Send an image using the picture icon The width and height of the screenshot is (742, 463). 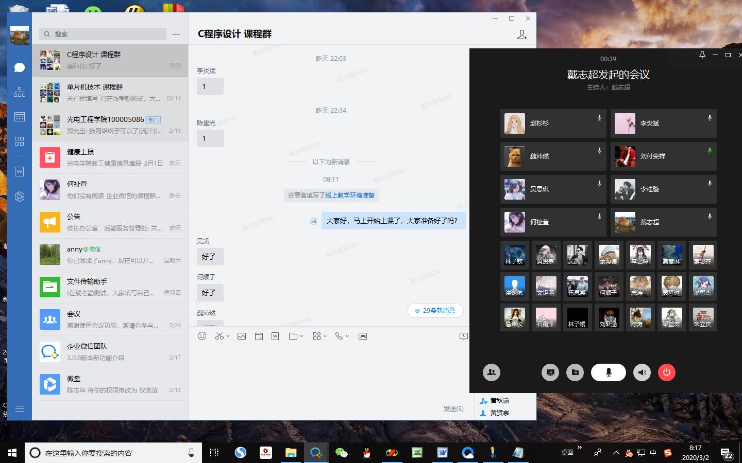[x=242, y=336]
